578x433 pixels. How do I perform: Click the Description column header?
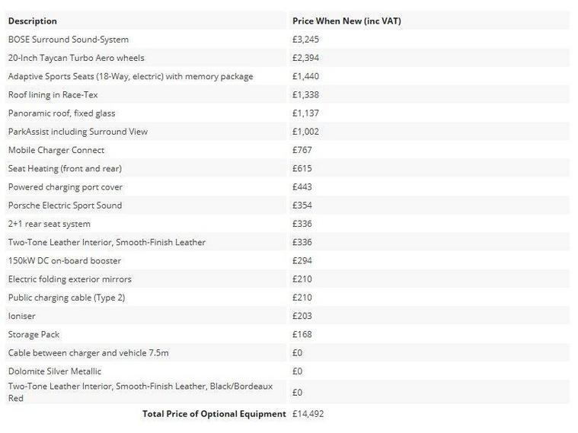(33, 21)
